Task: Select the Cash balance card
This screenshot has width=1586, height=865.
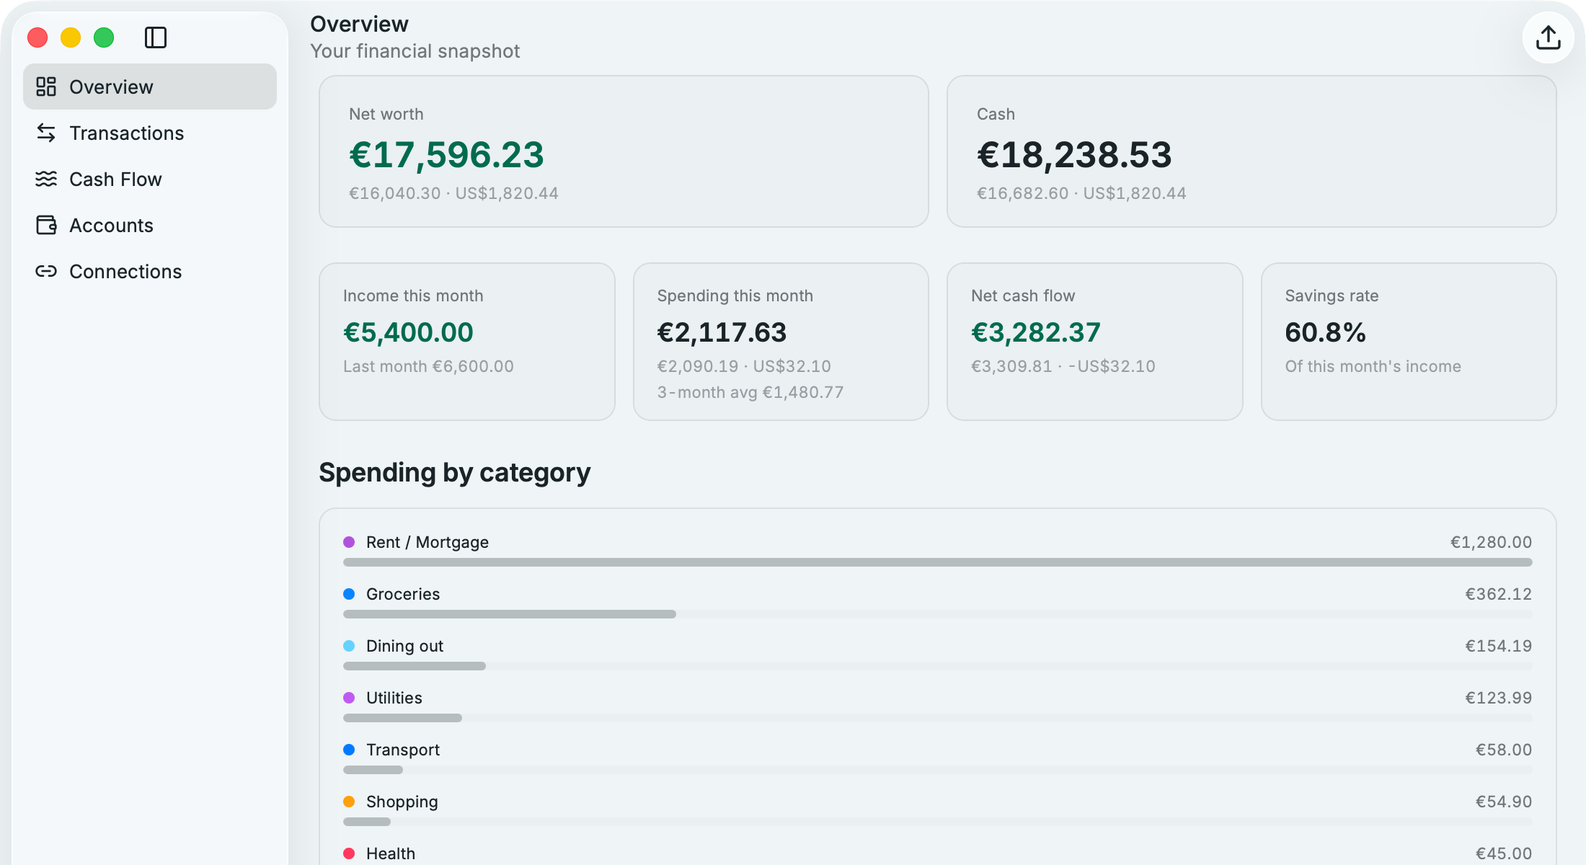Action: 1251,151
